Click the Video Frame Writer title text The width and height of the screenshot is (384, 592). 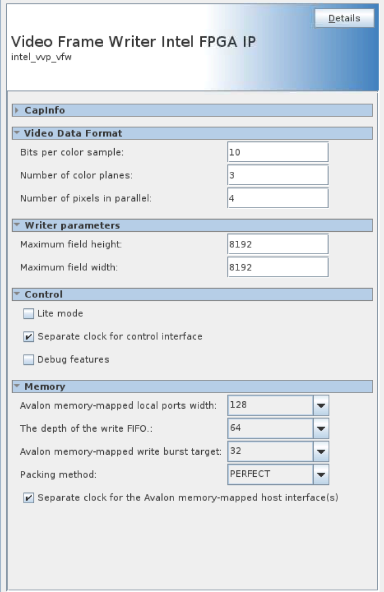[133, 42]
